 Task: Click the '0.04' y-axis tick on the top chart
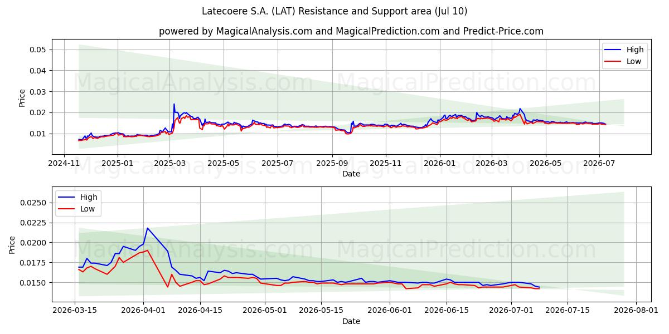[38, 71]
